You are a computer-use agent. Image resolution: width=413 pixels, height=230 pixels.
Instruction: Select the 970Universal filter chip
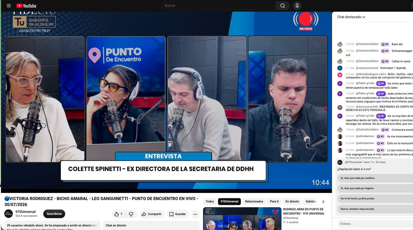click(x=229, y=201)
